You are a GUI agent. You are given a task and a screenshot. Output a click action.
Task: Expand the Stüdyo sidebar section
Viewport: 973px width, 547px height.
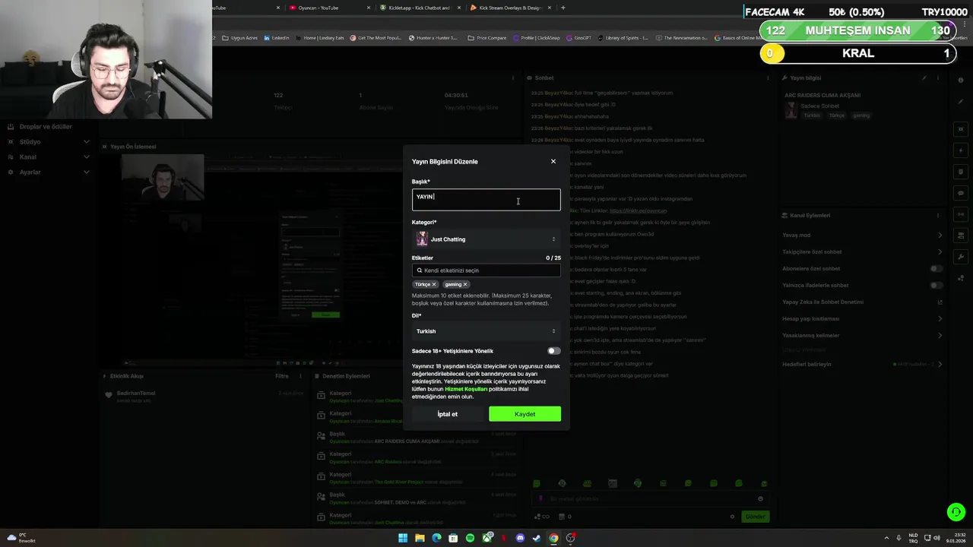coord(49,142)
